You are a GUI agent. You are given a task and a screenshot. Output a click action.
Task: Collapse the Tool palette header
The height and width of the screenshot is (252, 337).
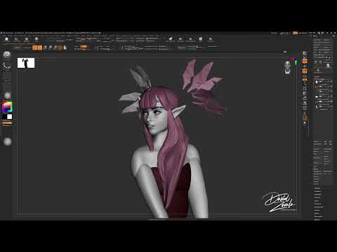click(x=315, y=36)
